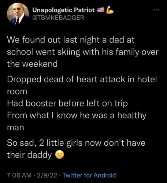Open the Unapologetic Patriot display name
This screenshot has height=183, width=167.
coord(63,10)
